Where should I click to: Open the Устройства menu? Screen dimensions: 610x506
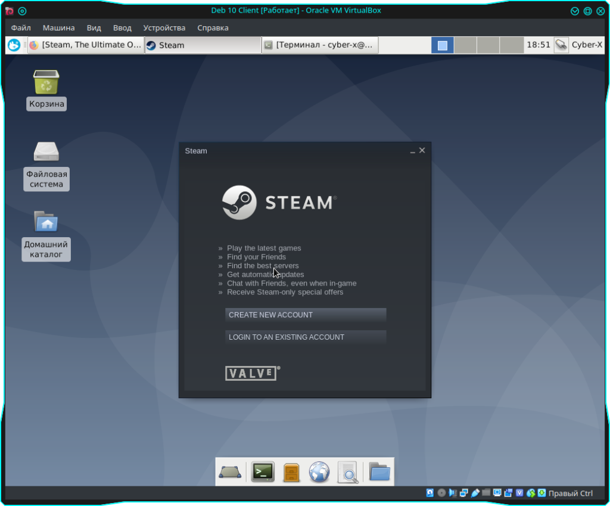coord(164,28)
